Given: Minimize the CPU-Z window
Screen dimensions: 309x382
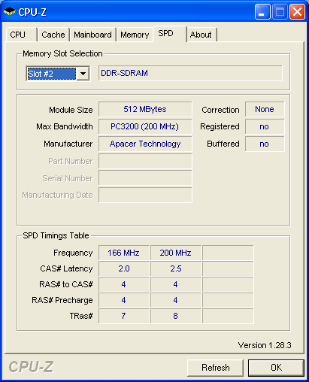Looking at the screenshot, I should click(262, 11).
